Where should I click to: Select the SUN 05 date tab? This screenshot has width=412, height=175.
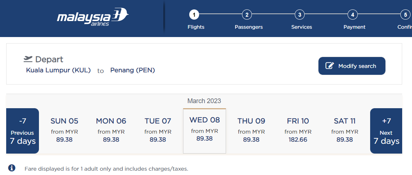pos(64,130)
